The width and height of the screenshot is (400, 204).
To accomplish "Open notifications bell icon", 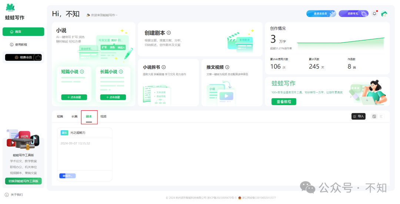I will (374, 14).
